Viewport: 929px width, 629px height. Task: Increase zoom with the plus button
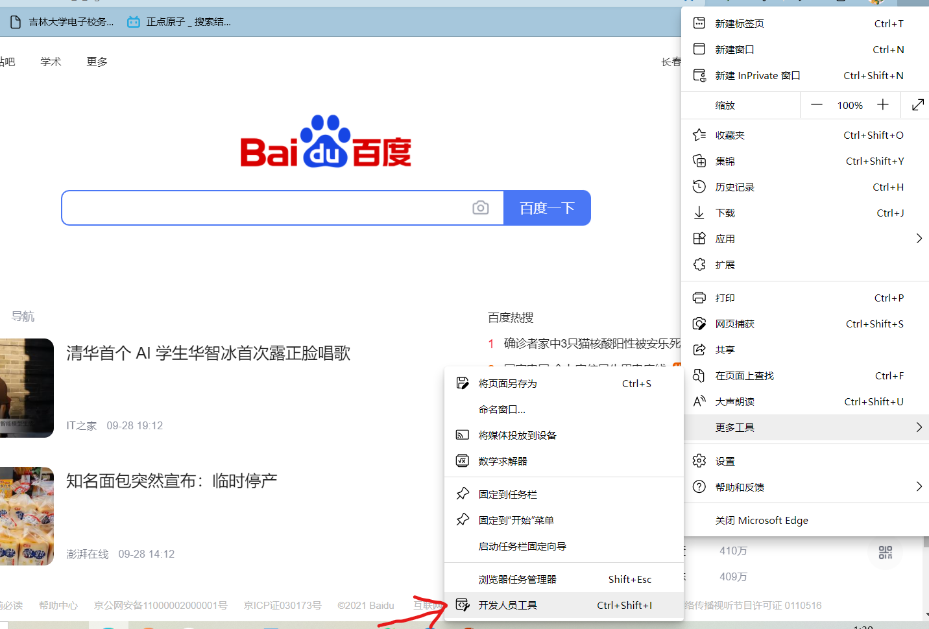point(883,105)
